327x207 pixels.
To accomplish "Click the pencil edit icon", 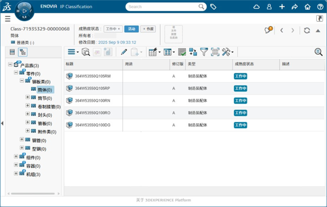I will click(x=124, y=52).
